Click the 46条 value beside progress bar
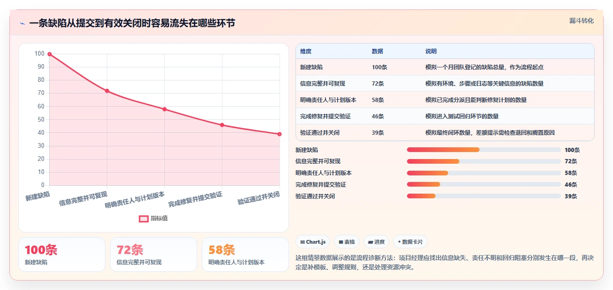Image resolution: width=613 pixels, height=290 pixels. pos(571,185)
